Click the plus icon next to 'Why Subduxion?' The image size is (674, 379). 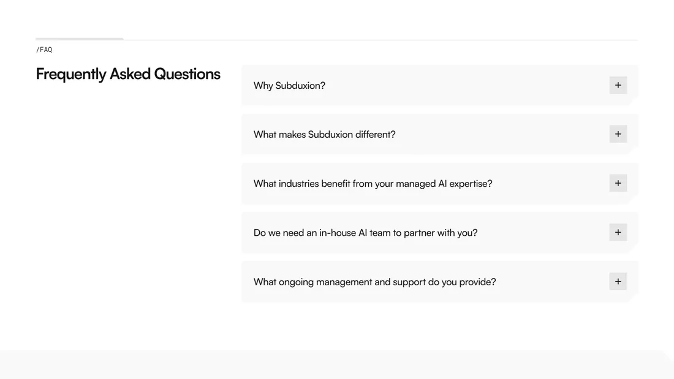(x=618, y=84)
